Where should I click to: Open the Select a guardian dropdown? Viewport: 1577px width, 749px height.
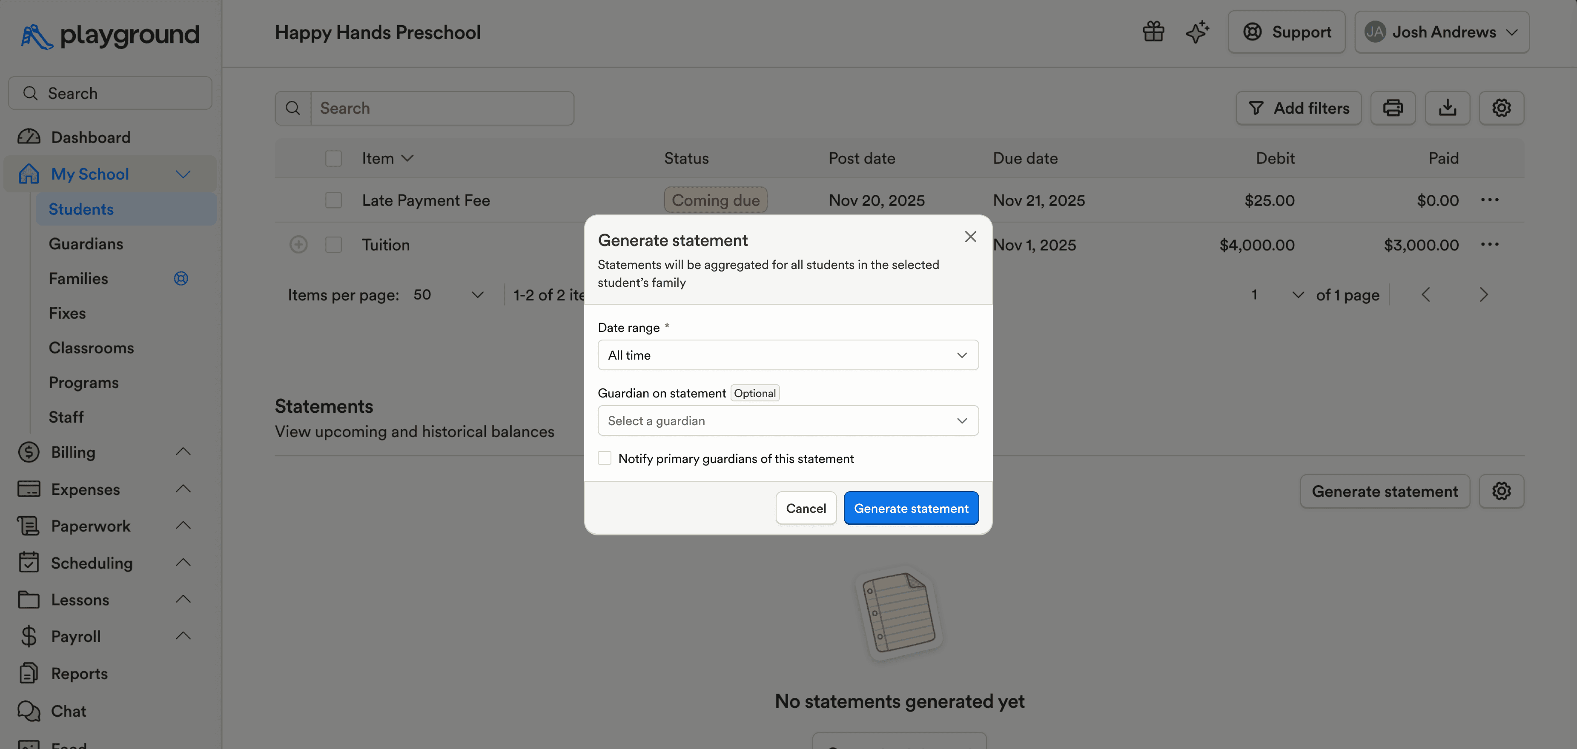[788, 421]
